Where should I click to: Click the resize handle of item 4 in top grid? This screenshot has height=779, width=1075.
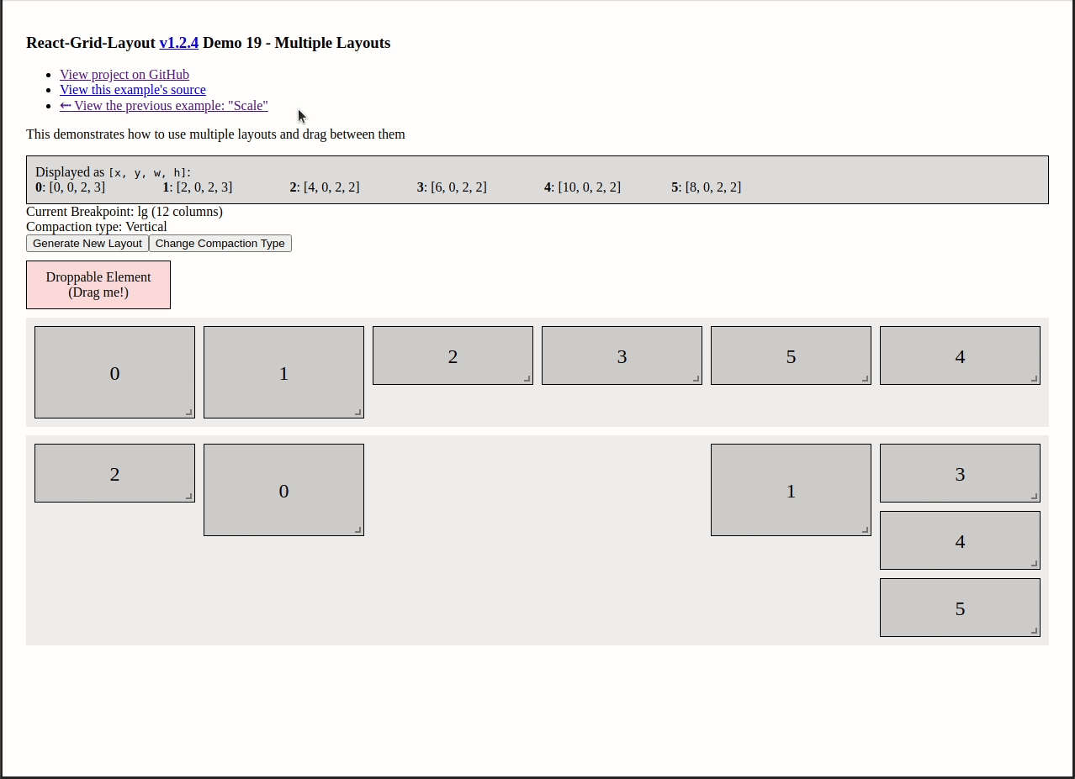tap(1034, 378)
